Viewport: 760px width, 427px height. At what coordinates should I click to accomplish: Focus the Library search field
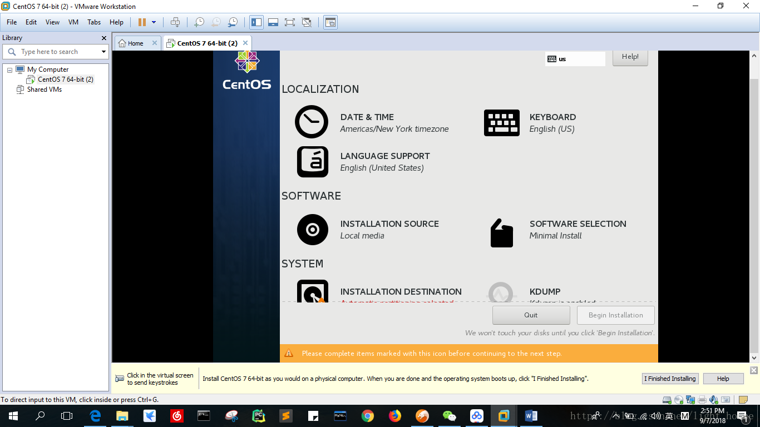[56, 52]
